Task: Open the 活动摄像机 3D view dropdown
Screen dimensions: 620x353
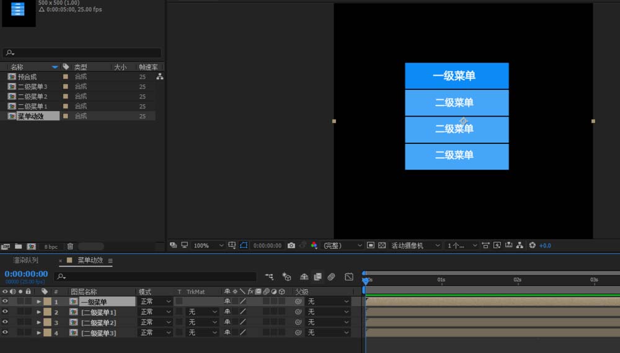Action: [x=415, y=246]
